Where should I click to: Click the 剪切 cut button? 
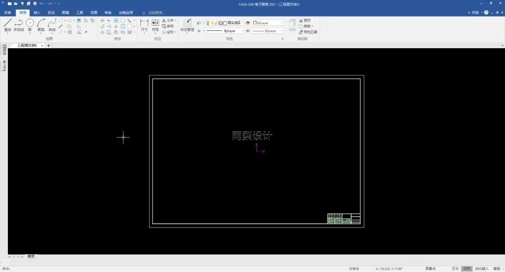[305, 20]
